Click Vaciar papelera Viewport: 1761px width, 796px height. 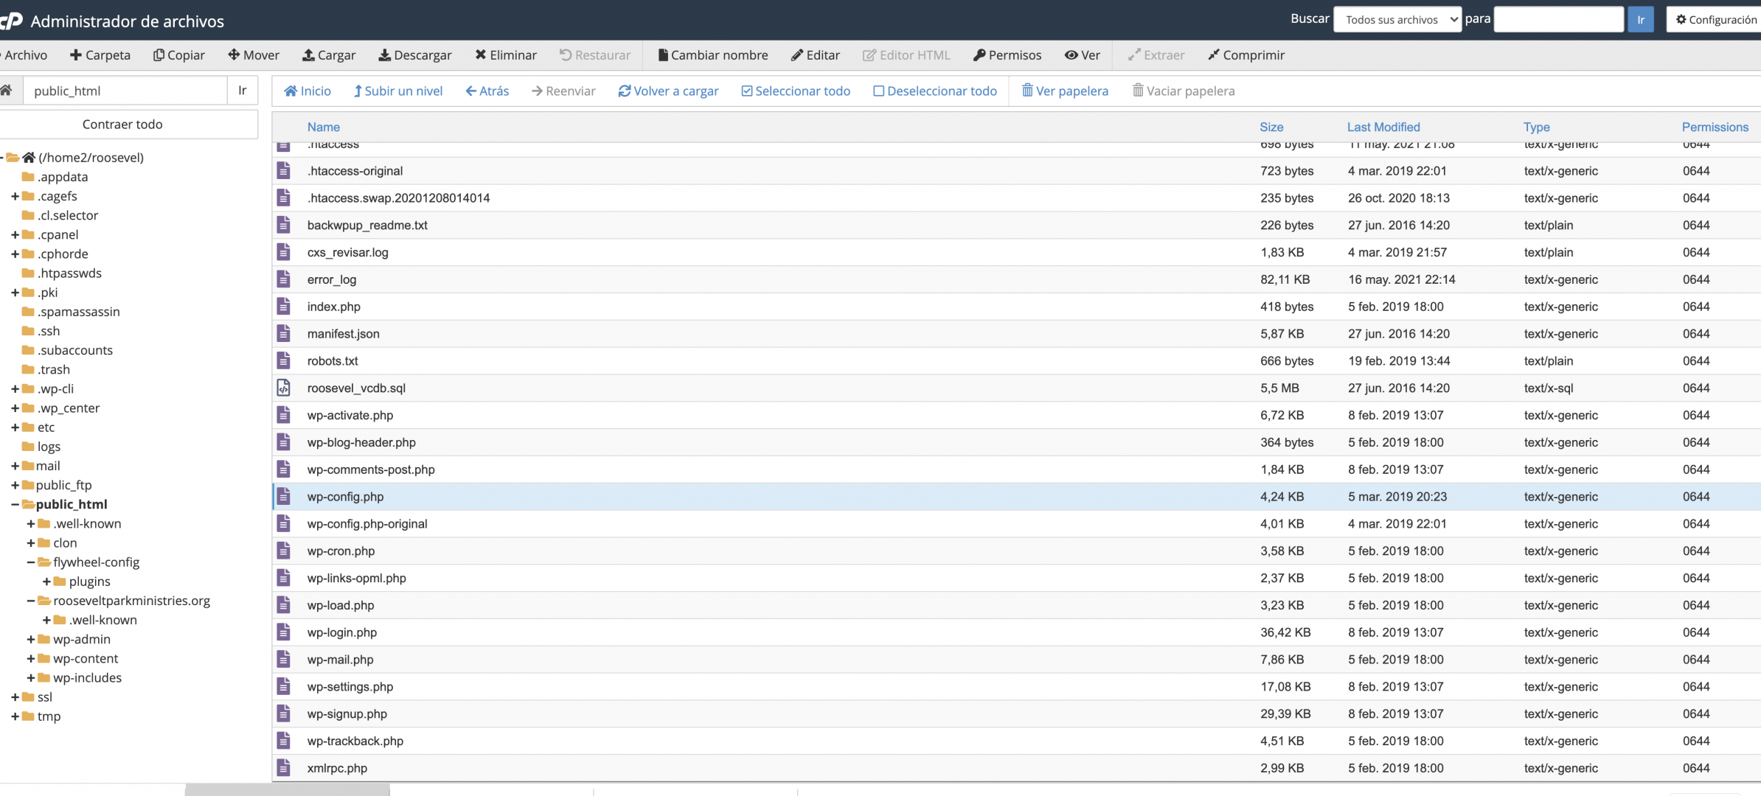[x=1184, y=91]
